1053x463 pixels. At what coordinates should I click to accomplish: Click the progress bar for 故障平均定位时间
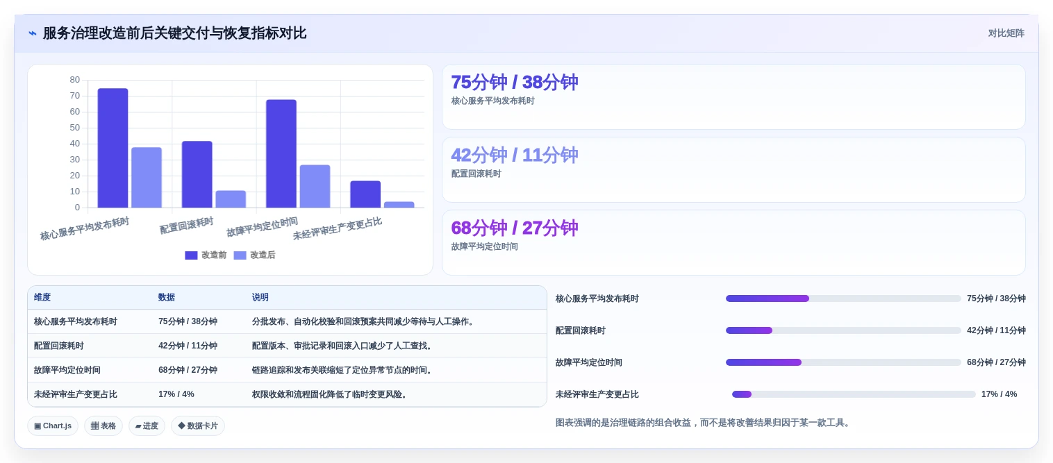843,362
